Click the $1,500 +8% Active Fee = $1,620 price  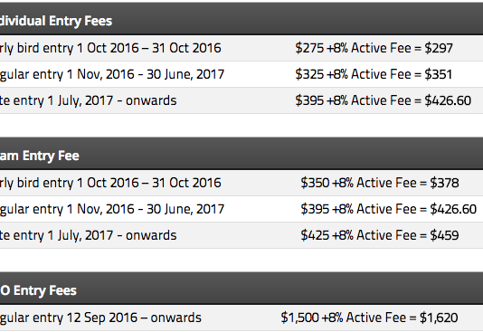pos(369,318)
